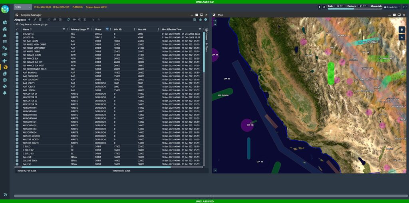The height and width of the screenshot is (203, 409).
Task: Click the time zone progress slider bar
Action: point(355,9)
